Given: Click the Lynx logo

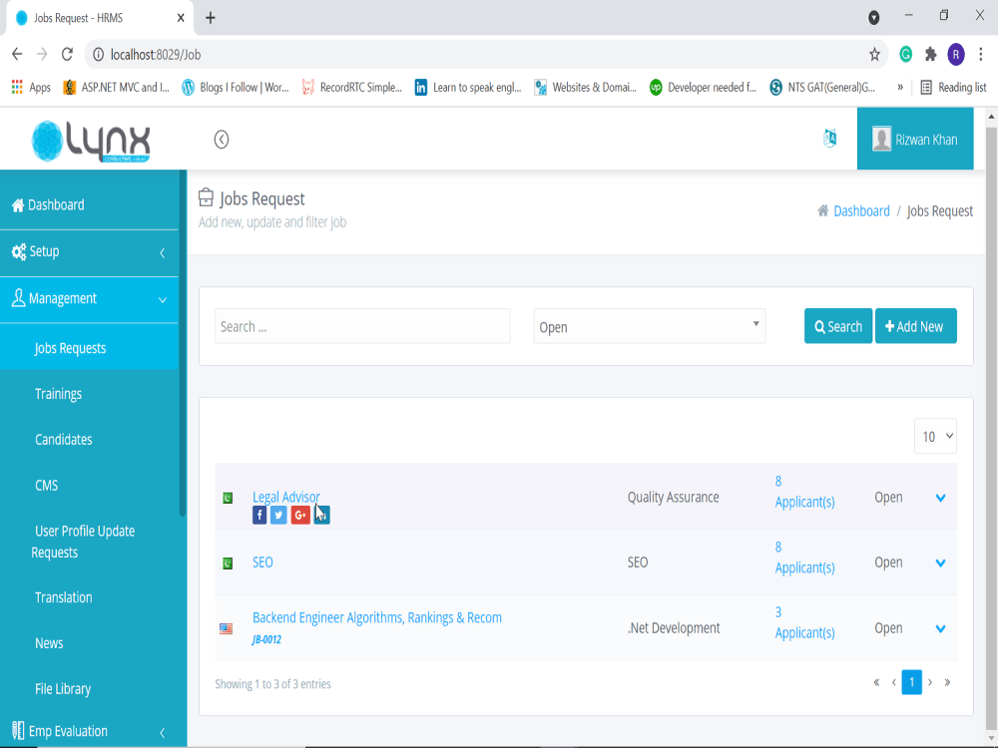Looking at the screenshot, I should point(91,141).
